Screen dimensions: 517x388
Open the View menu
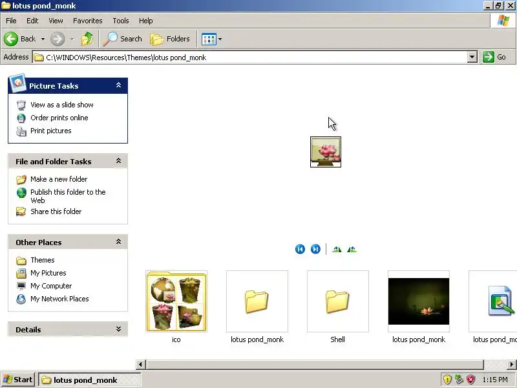56,21
